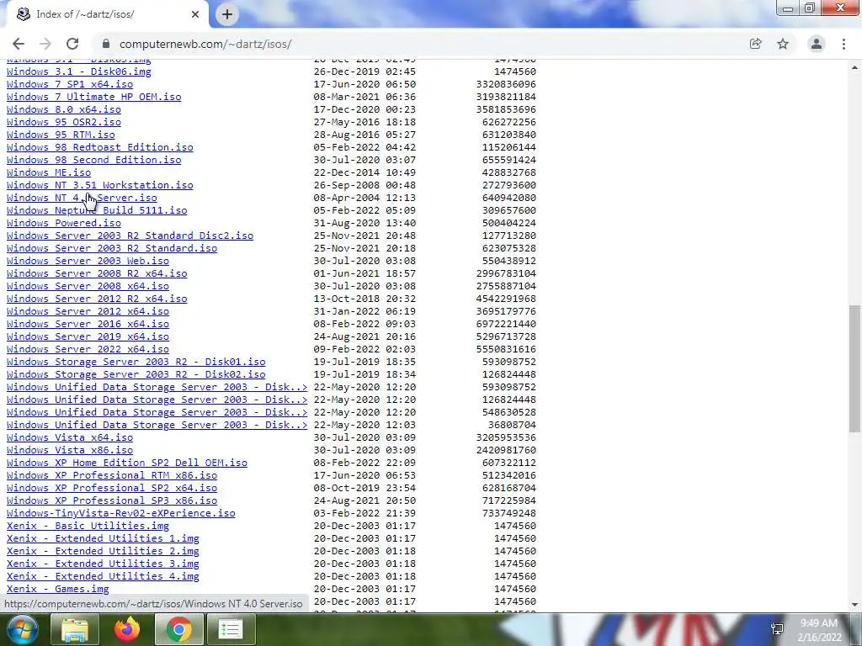The image size is (862, 646).
Task: Download Windows XP Professional SP2 x64.iso
Action: tap(112, 489)
